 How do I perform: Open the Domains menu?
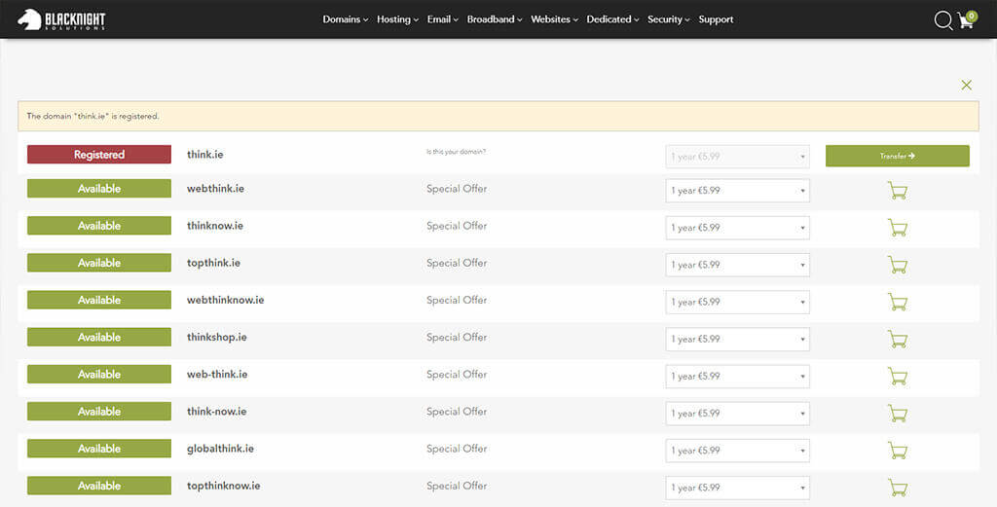[x=345, y=19]
